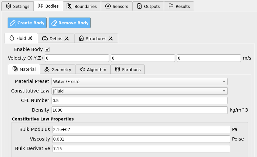Open the Settings gear tab

(x=17, y=6)
